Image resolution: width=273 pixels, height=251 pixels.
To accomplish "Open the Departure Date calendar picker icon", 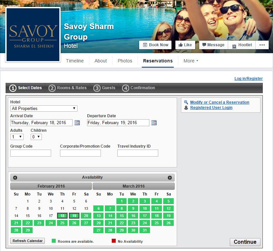I will tap(154, 123).
